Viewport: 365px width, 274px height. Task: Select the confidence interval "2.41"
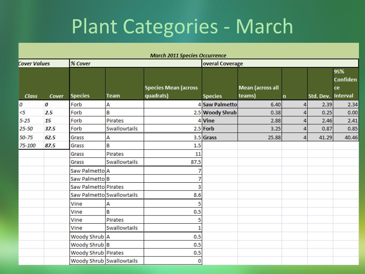tap(353, 121)
